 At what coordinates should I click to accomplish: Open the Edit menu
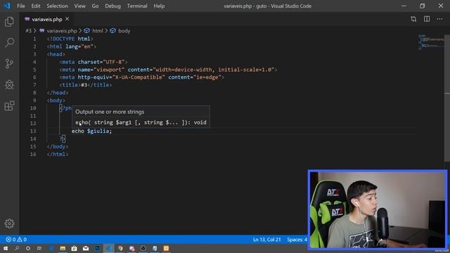(36, 6)
